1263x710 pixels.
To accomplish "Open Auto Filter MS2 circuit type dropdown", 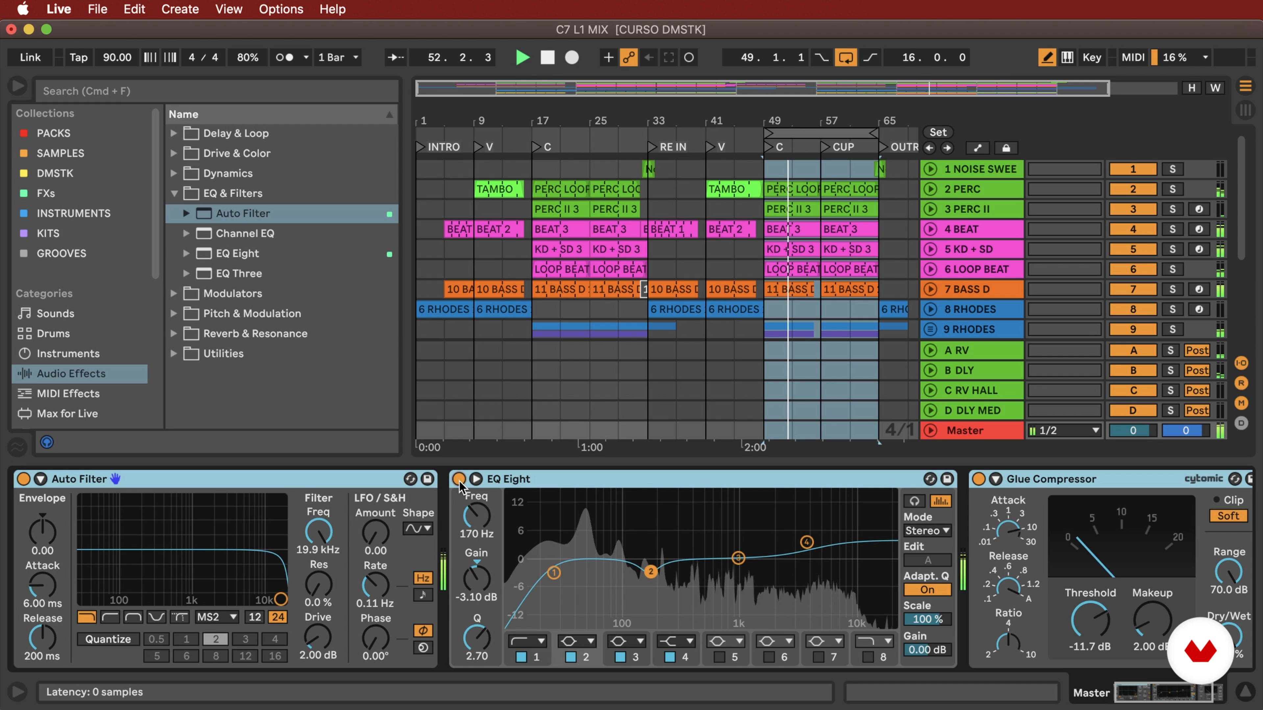I will [217, 617].
